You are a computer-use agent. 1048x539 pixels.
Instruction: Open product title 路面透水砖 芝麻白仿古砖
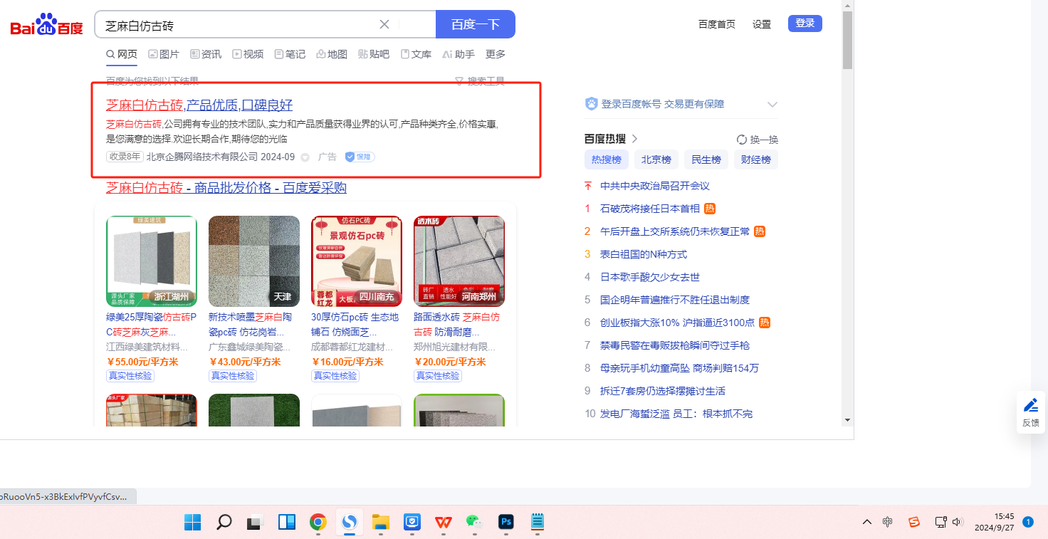click(x=456, y=324)
